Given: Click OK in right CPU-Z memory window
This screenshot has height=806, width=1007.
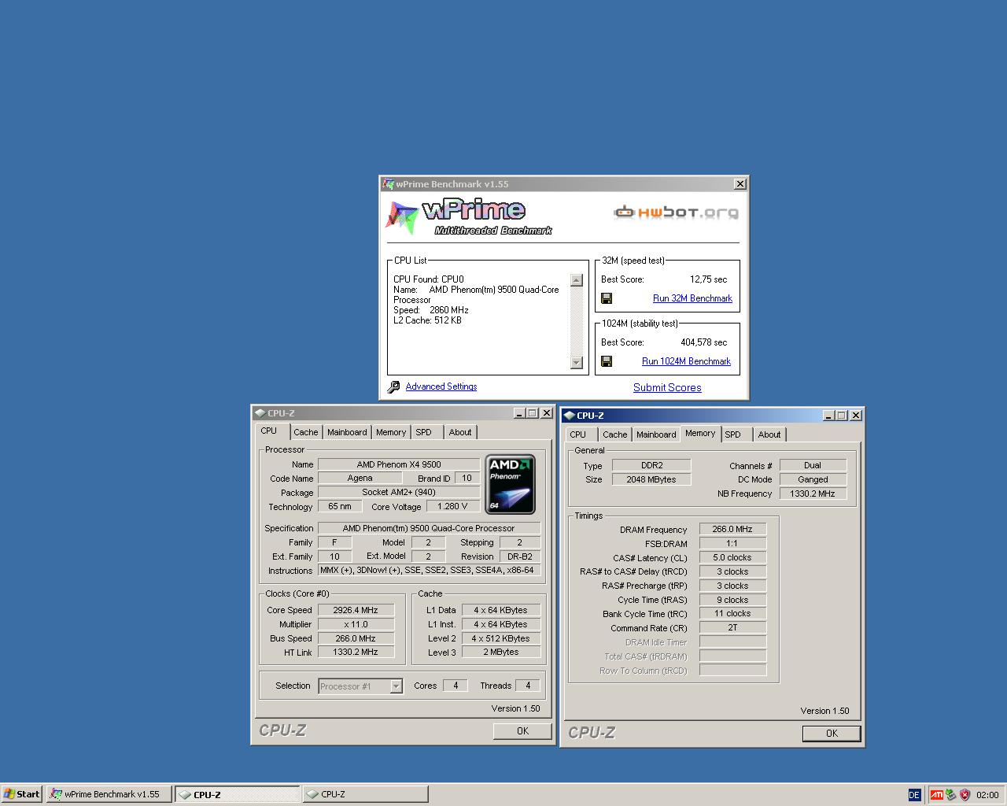Looking at the screenshot, I should click(x=832, y=734).
